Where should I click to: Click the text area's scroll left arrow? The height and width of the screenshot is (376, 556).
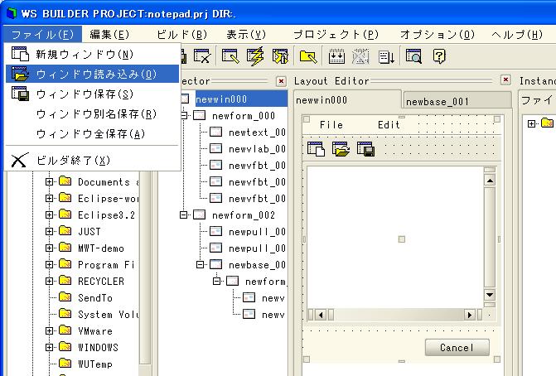[321, 315]
